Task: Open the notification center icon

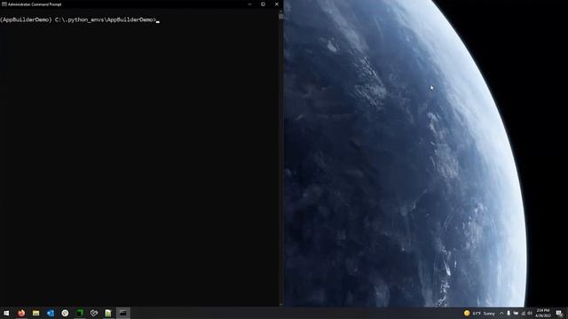Action: [559, 313]
